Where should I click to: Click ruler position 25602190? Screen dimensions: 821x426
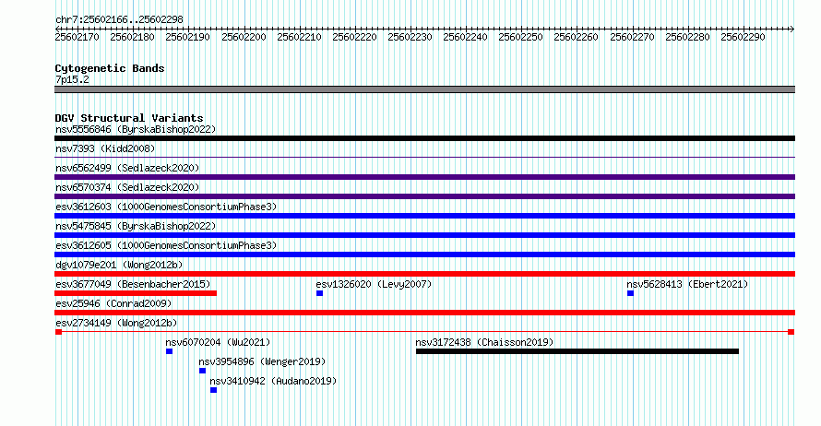coord(188,37)
